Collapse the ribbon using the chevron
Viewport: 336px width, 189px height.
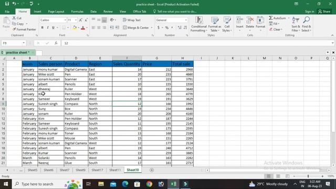point(332,35)
